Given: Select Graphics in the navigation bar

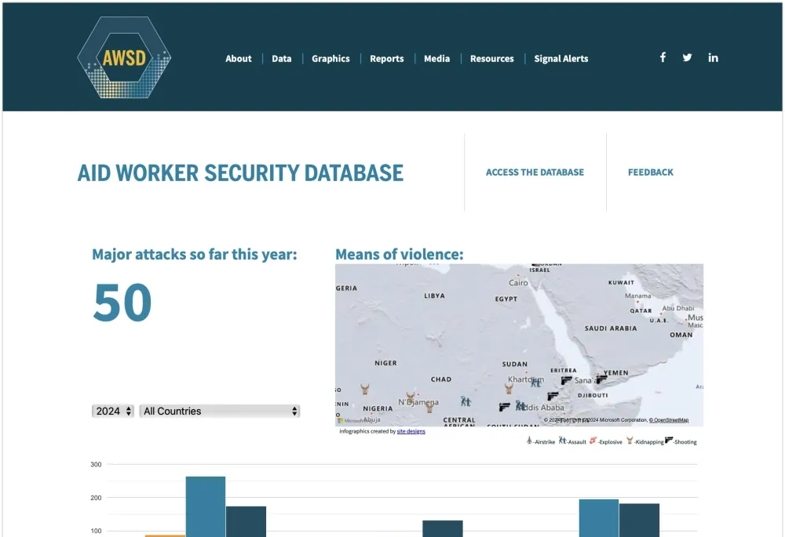Looking at the screenshot, I should [330, 59].
